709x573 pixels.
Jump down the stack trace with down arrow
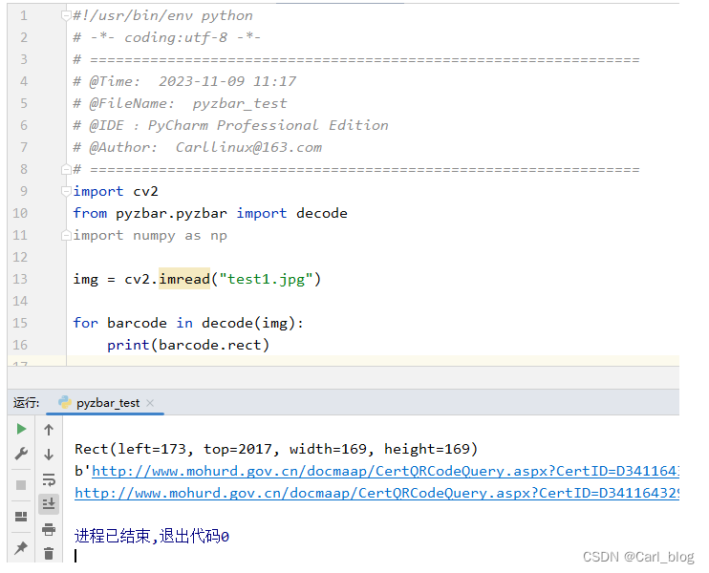pyautogui.click(x=49, y=455)
